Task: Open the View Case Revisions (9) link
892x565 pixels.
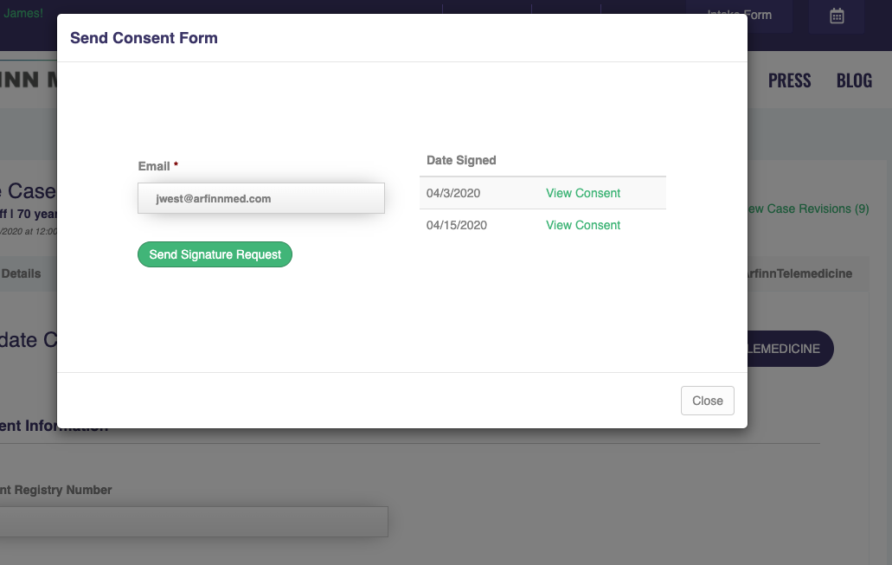Action: [x=808, y=209]
